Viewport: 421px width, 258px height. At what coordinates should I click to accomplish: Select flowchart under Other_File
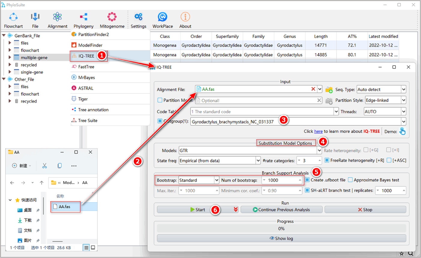[x=30, y=94]
